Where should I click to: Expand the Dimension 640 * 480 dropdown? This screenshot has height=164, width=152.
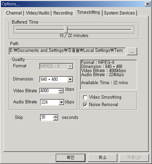pos(56,79)
